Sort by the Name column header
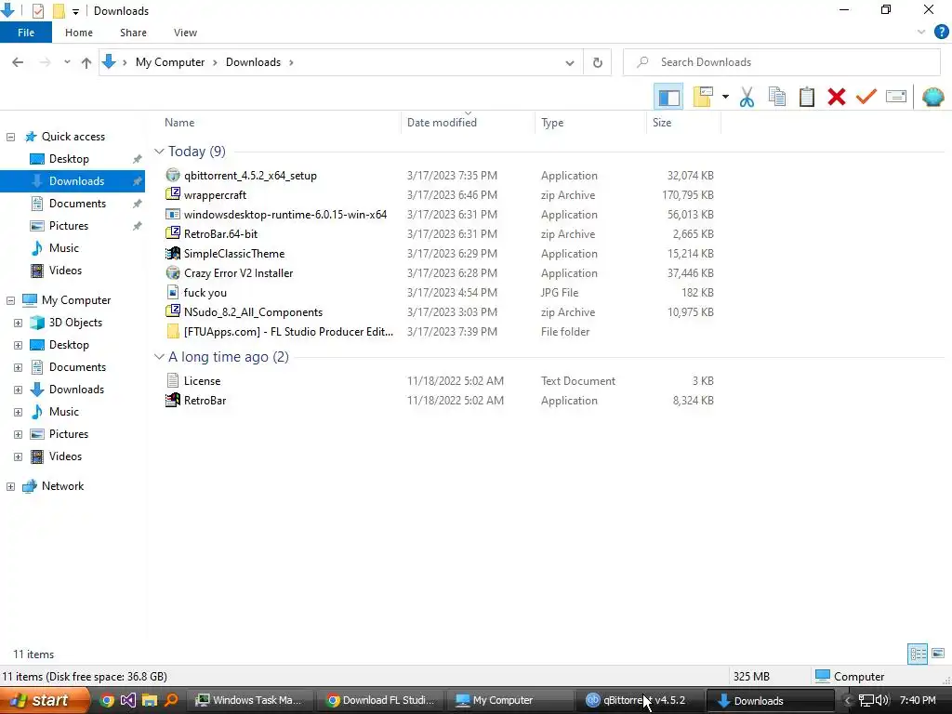Screen dimensions: 952x714 point(179,123)
